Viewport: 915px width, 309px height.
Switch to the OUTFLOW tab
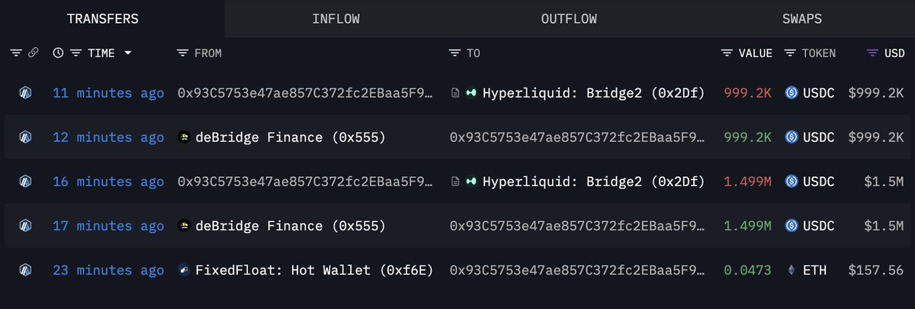point(568,18)
